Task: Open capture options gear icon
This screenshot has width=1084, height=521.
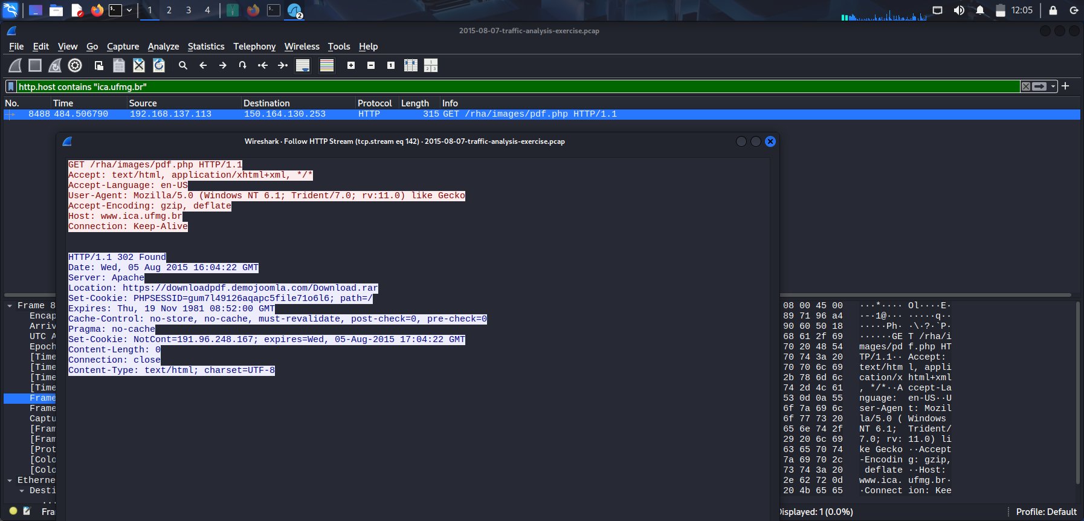Action: tap(75, 65)
